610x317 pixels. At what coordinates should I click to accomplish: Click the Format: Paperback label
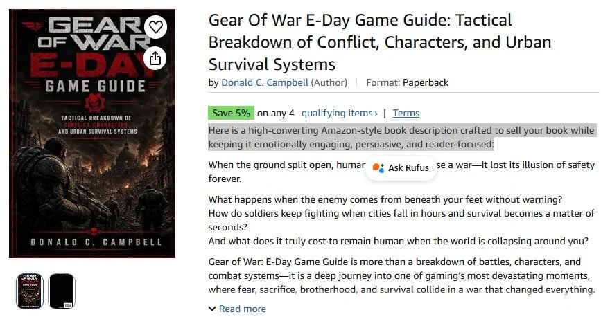pyautogui.click(x=408, y=82)
